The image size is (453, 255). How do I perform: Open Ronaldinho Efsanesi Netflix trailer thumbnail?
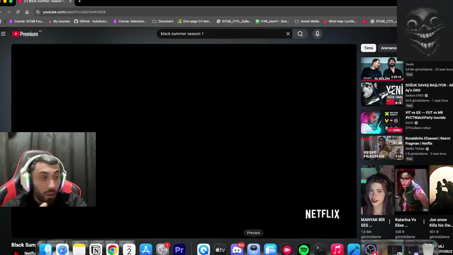coord(382,148)
